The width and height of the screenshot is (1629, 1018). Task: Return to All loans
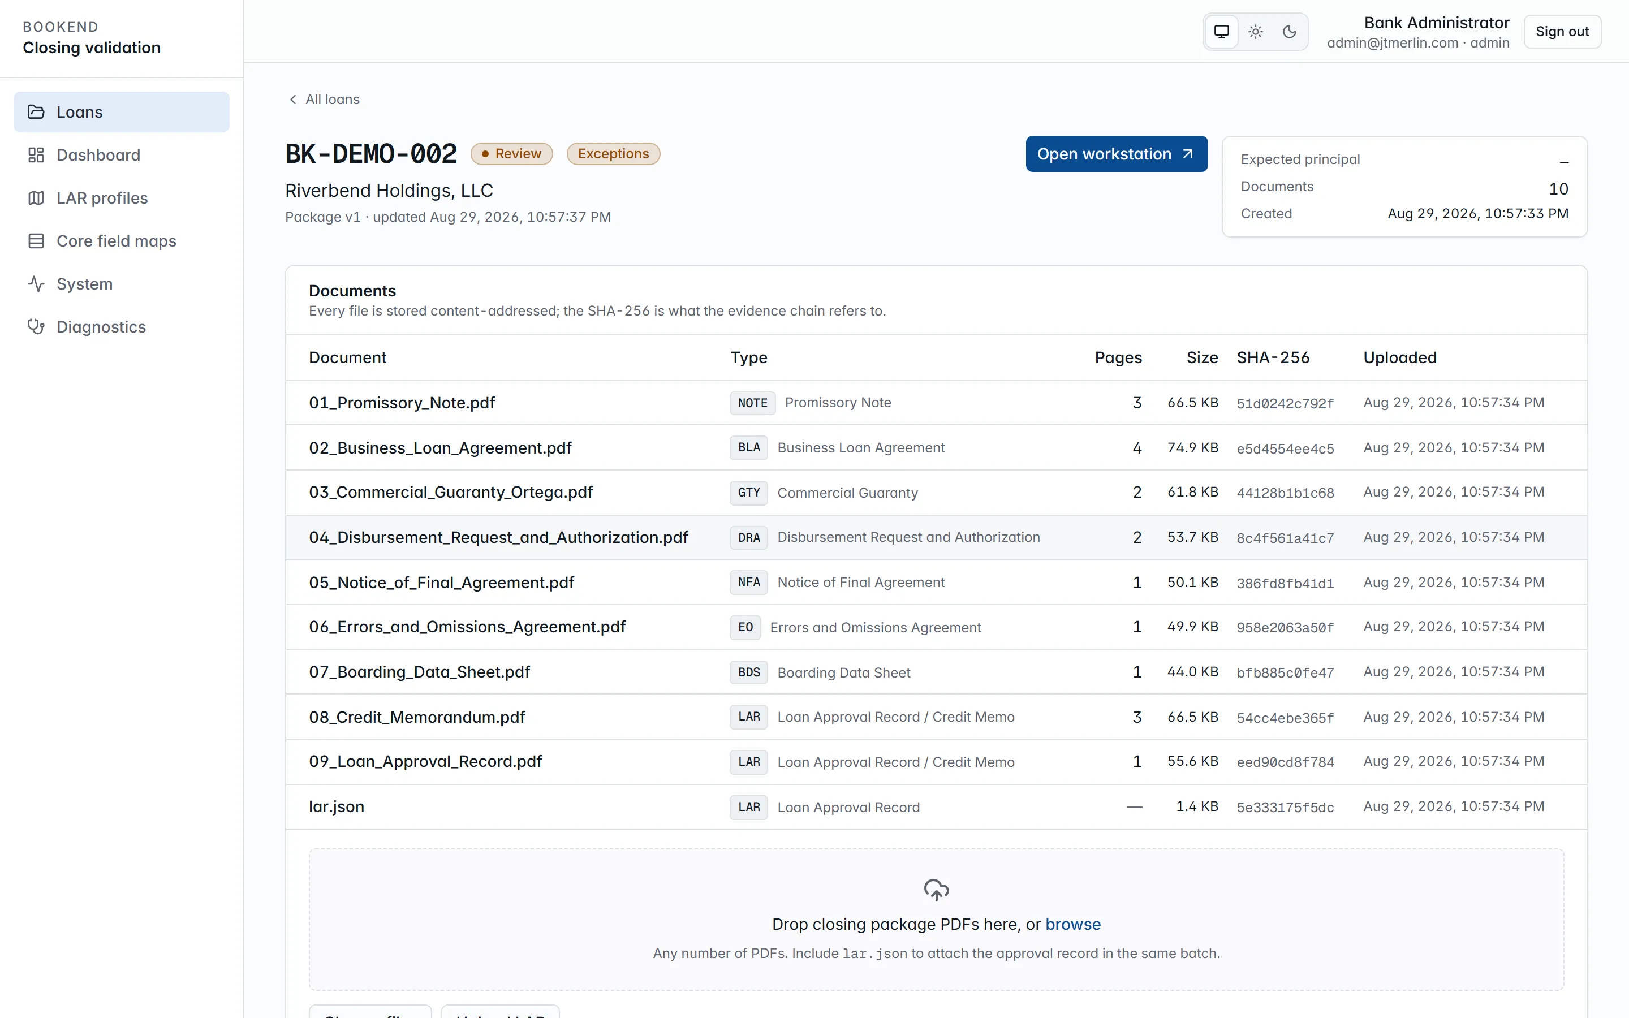[x=325, y=100]
